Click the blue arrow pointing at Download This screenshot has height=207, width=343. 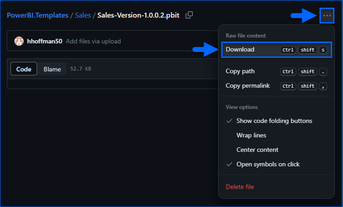click(x=206, y=50)
